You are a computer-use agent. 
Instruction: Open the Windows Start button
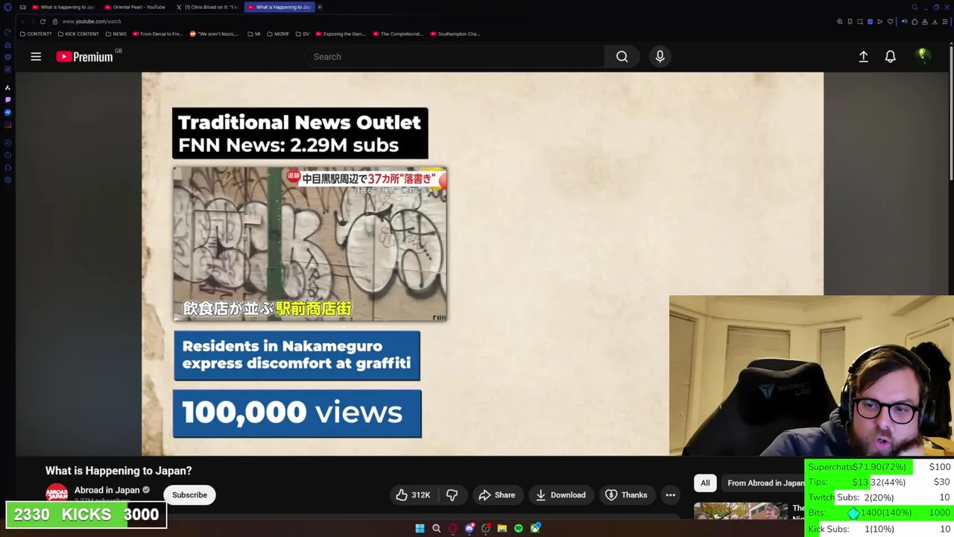pos(420,529)
